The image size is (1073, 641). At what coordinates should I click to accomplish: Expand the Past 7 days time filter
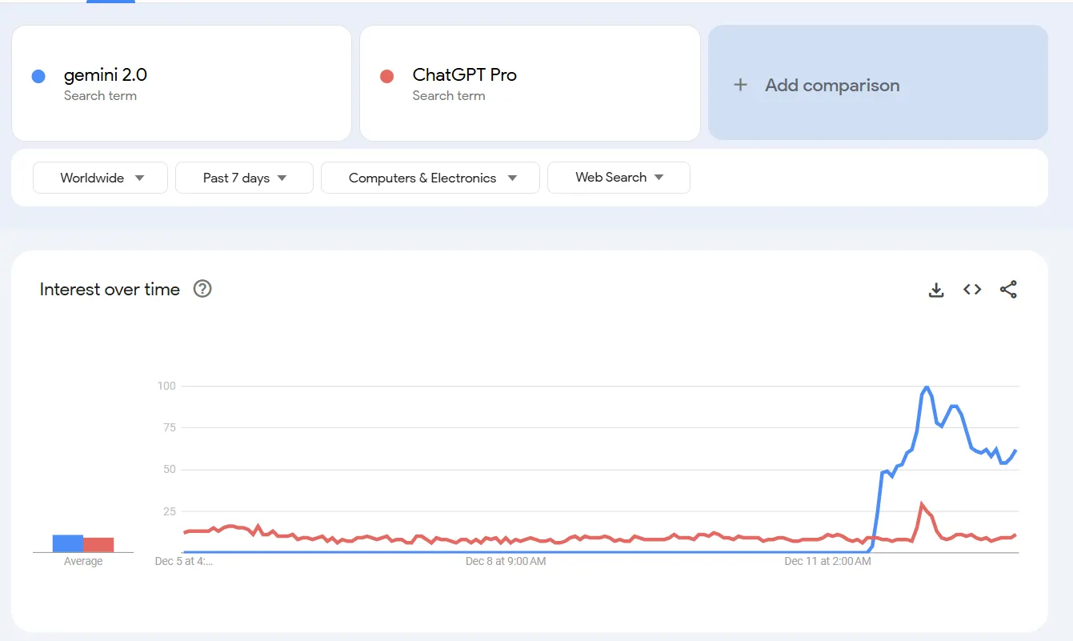point(244,178)
